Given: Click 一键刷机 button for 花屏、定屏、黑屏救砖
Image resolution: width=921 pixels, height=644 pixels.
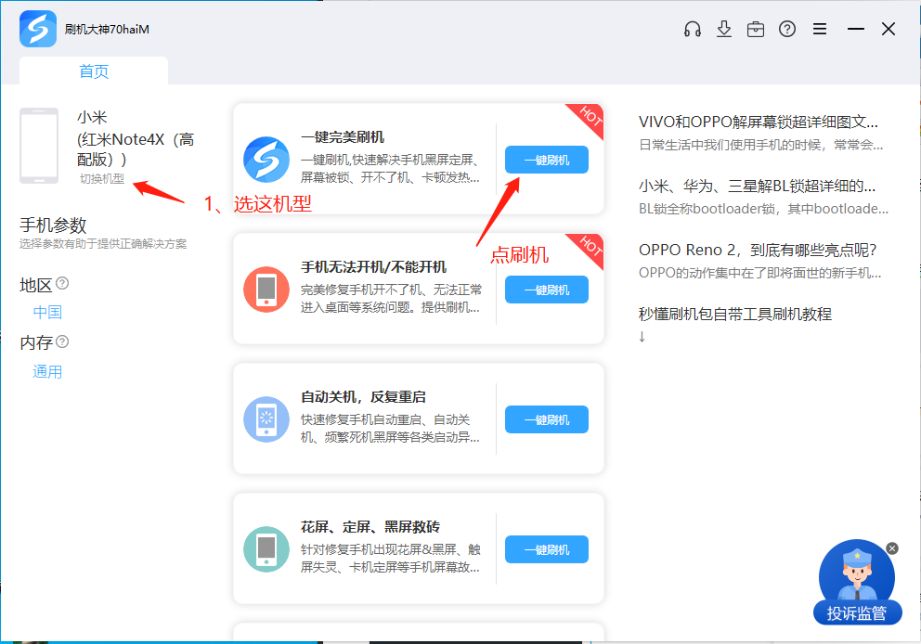Looking at the screenshot, I should 547,549.
